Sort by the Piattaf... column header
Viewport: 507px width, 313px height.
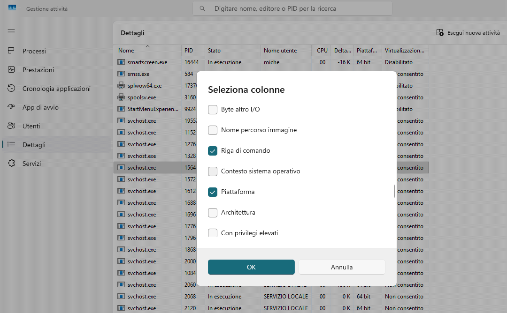(x=368, y=50)
